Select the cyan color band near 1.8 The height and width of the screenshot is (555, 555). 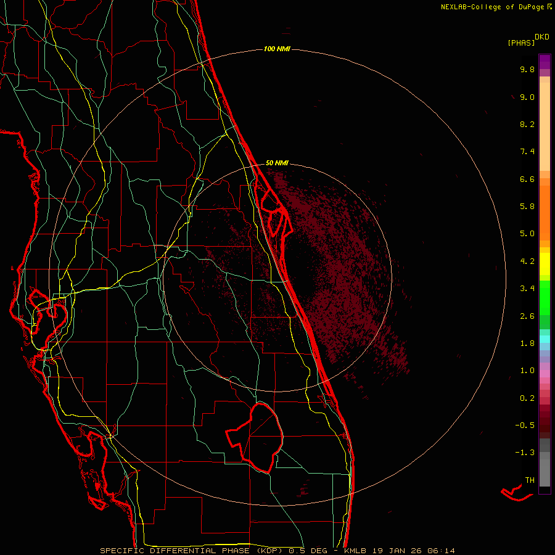(545, 339)
